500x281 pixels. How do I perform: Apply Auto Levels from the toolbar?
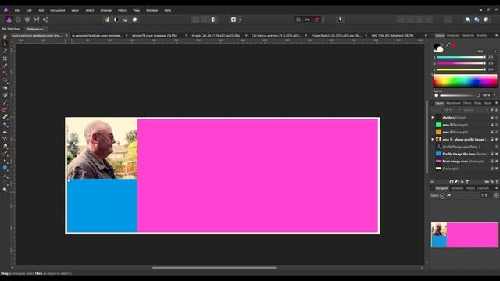tap(107, 20)
